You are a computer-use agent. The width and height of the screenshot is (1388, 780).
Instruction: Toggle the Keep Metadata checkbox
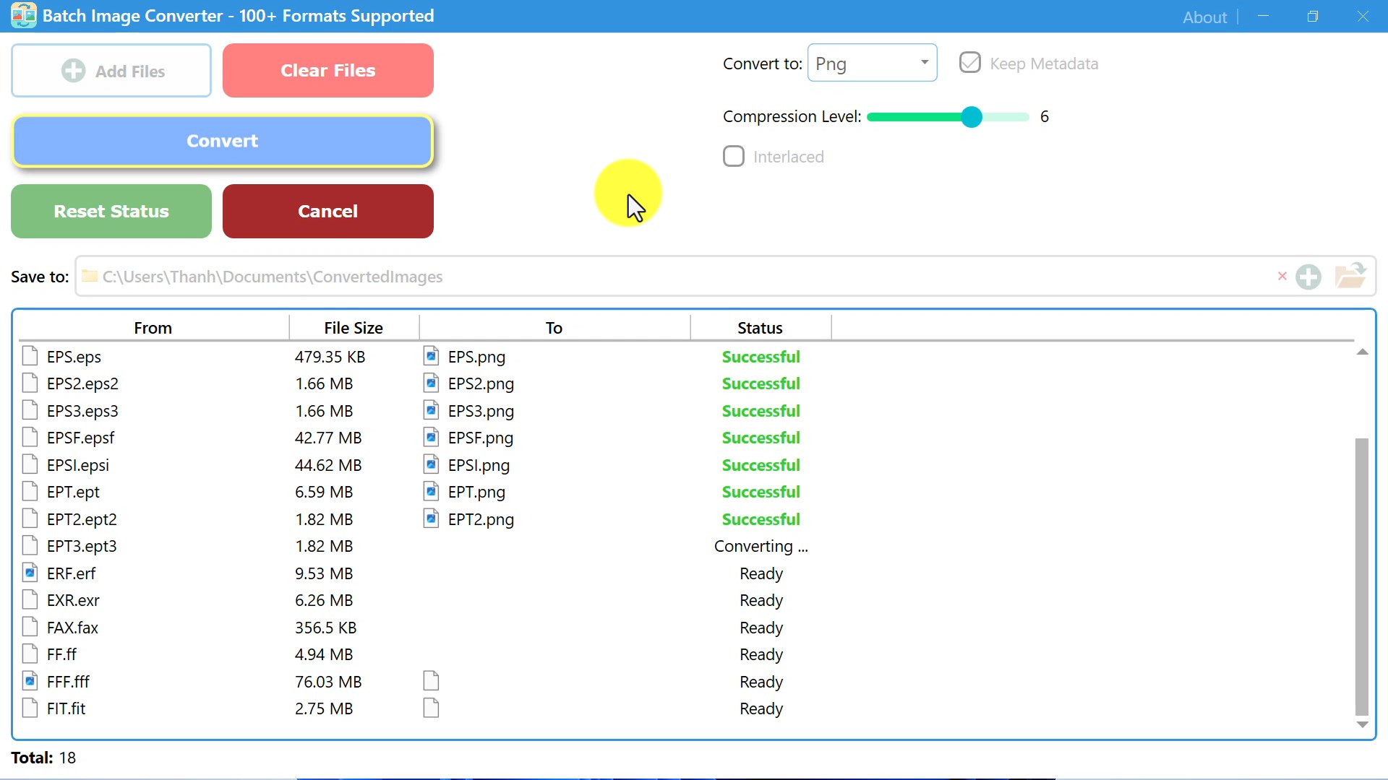coord(969,63)
